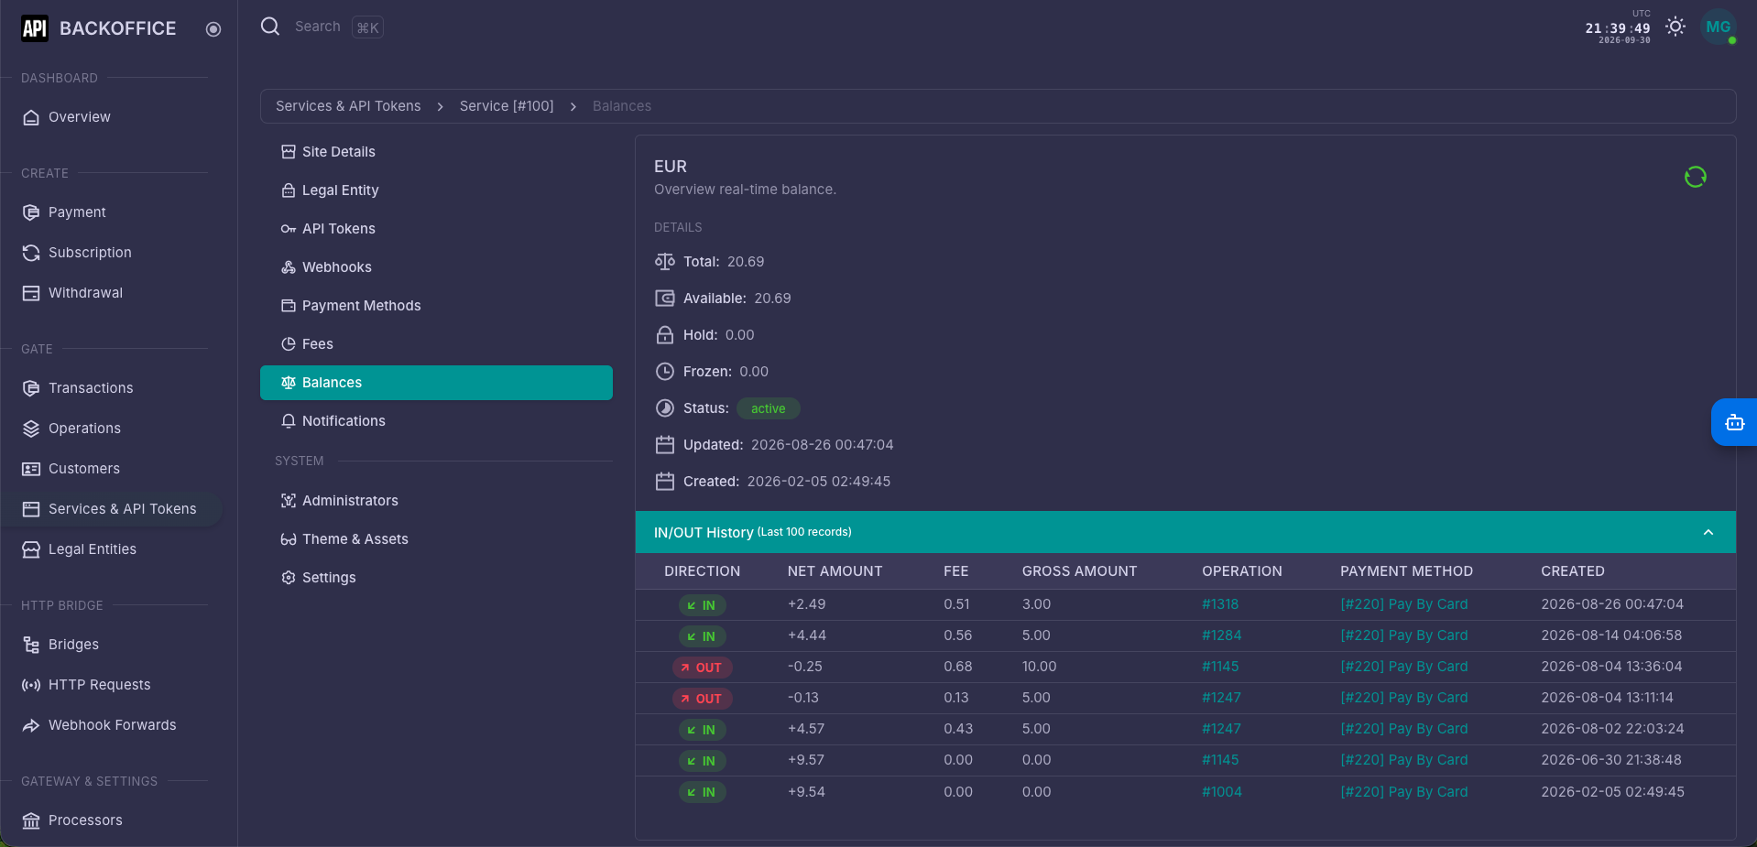This screenshot has height=847, width=1757.
Task: Click the blue robot assistant button
Action: click(1734, 422)
